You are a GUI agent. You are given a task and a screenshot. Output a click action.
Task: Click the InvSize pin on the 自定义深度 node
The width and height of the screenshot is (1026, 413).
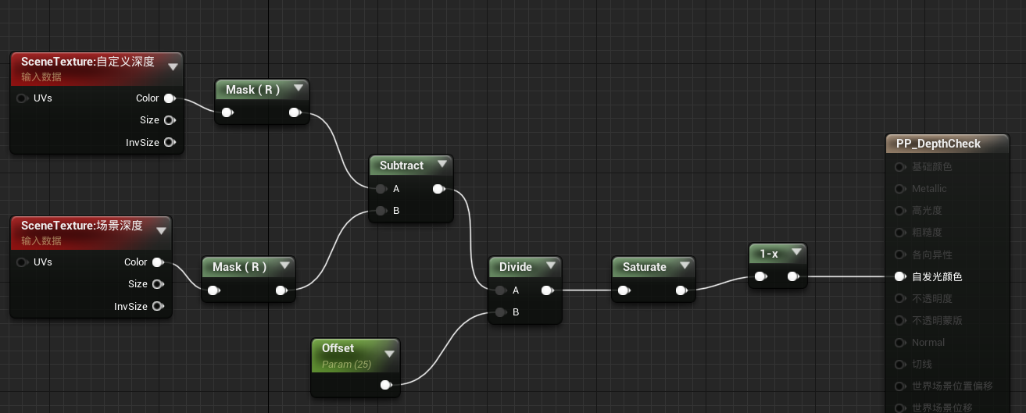[170, 142]
